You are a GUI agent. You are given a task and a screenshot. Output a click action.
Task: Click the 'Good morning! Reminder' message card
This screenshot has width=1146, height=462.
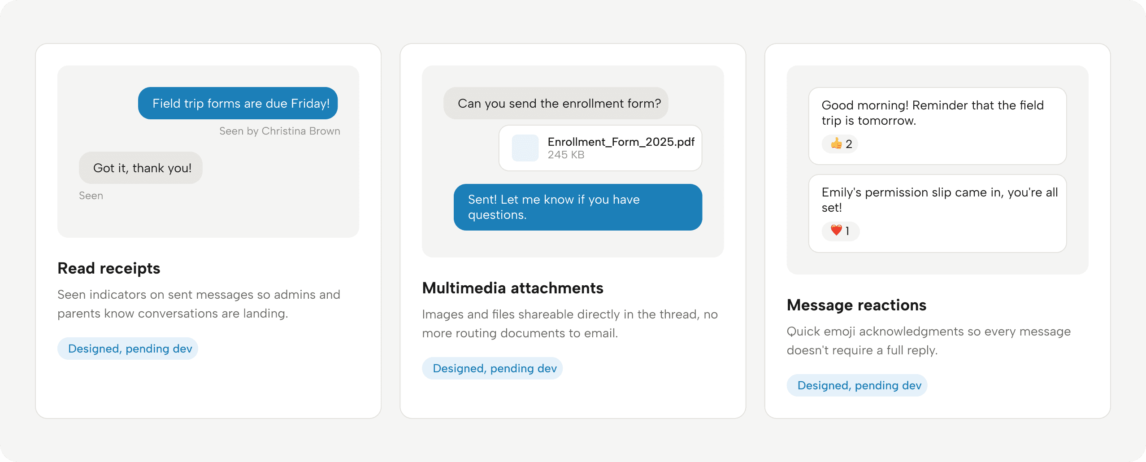938,126
